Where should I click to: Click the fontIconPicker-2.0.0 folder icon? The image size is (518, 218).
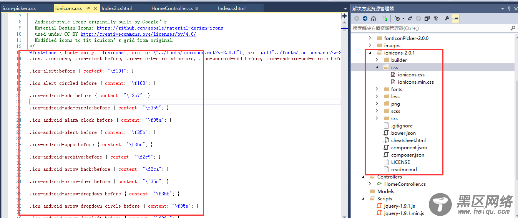click(x=379, y=38)
